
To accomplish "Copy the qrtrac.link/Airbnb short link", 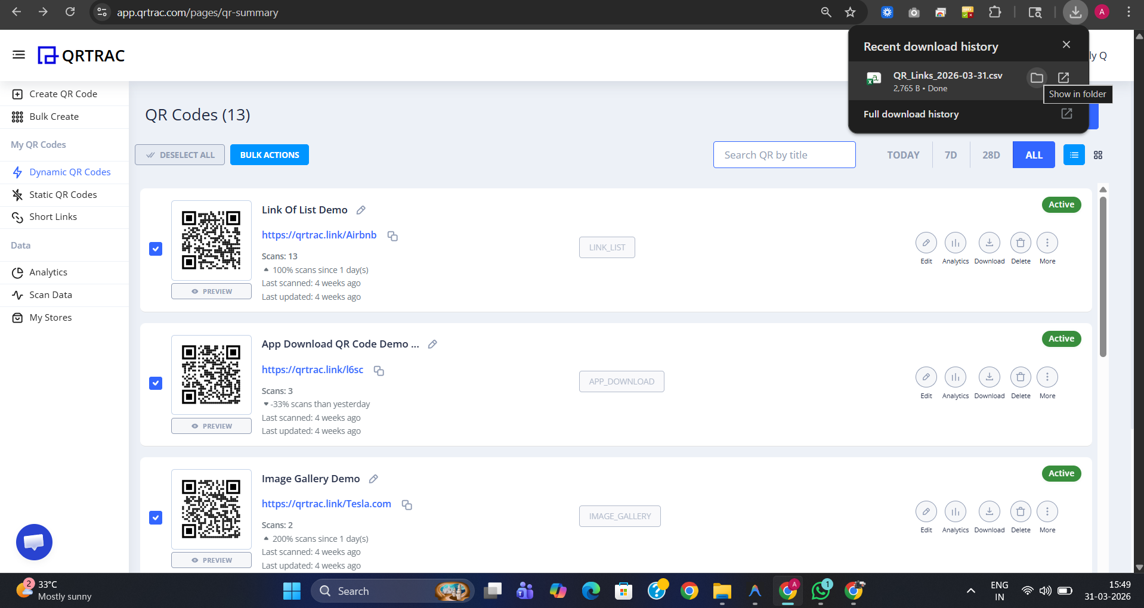I will coord(392,236).
